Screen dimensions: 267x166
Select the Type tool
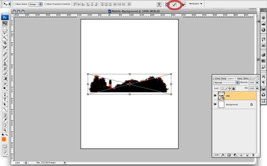[5, 100]
